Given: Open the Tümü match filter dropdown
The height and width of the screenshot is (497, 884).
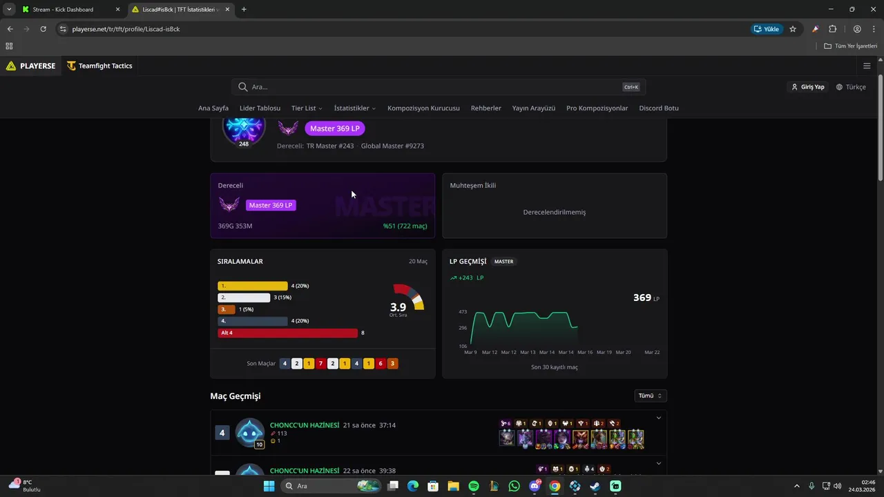Looking at the screenshot, I should 651,396.
